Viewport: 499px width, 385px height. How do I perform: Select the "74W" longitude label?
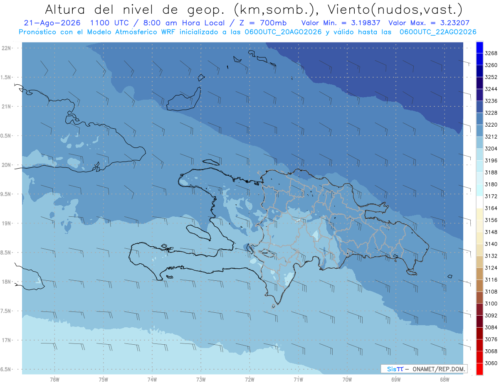pyautogui.click(x=152, y=380)
